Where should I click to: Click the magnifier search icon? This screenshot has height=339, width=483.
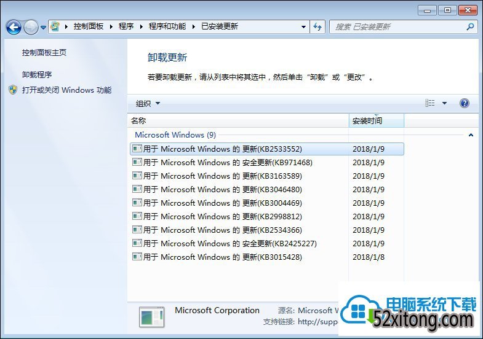click(470, 27)
